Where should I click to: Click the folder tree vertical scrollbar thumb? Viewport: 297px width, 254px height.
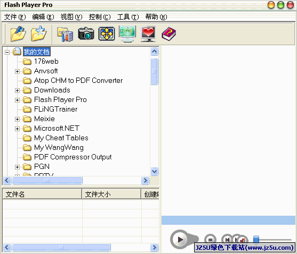tap(155, 71)
